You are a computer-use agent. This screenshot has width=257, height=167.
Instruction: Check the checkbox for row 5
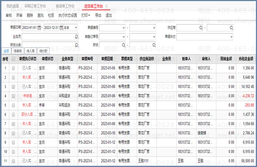[13, 105]
